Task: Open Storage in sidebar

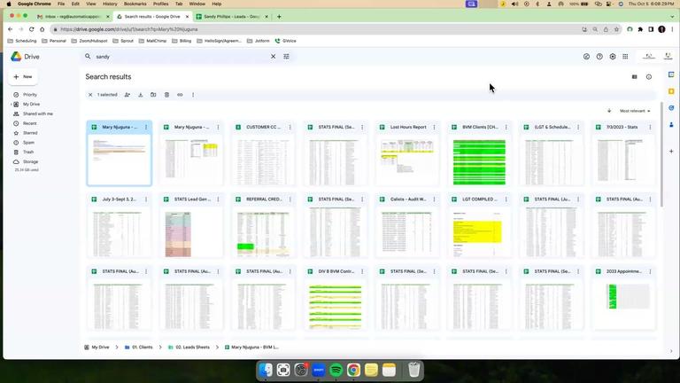Action: click(x=30, y=161)
